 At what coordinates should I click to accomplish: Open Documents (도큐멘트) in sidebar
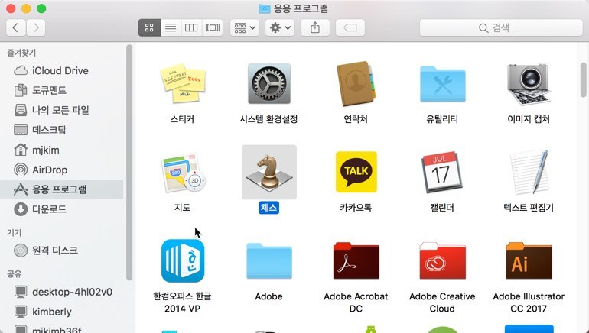point(62,90)
